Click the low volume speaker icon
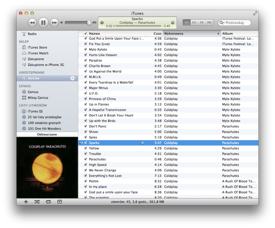 pyautogui.click(x=61, y=22)
